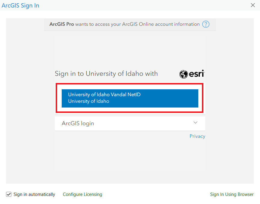Image resolution: width=260 pixels, height=204 pixels.
Task: Close the ArcGIS Sign In dialog
Action: pyautogui.click(x=253, y=5)
